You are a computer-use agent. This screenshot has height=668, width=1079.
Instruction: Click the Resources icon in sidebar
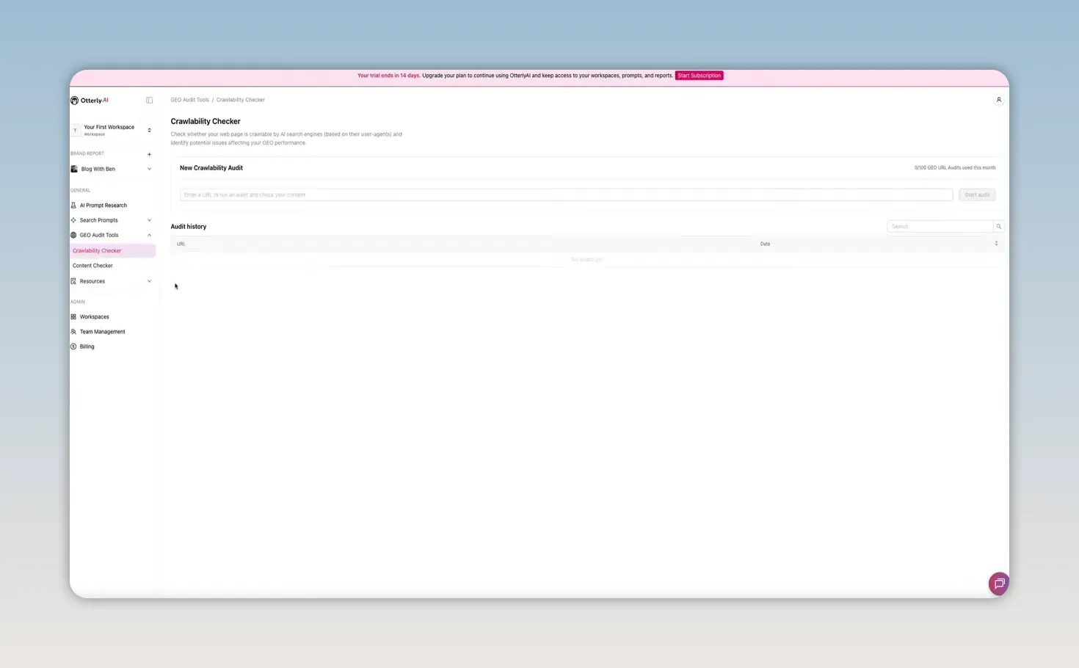[73, 281]
